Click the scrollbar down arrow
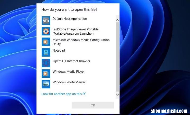Screen dimensions: 190x115 click(x=117, y=95)
